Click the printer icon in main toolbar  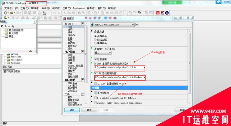click(x=40, y=13)
